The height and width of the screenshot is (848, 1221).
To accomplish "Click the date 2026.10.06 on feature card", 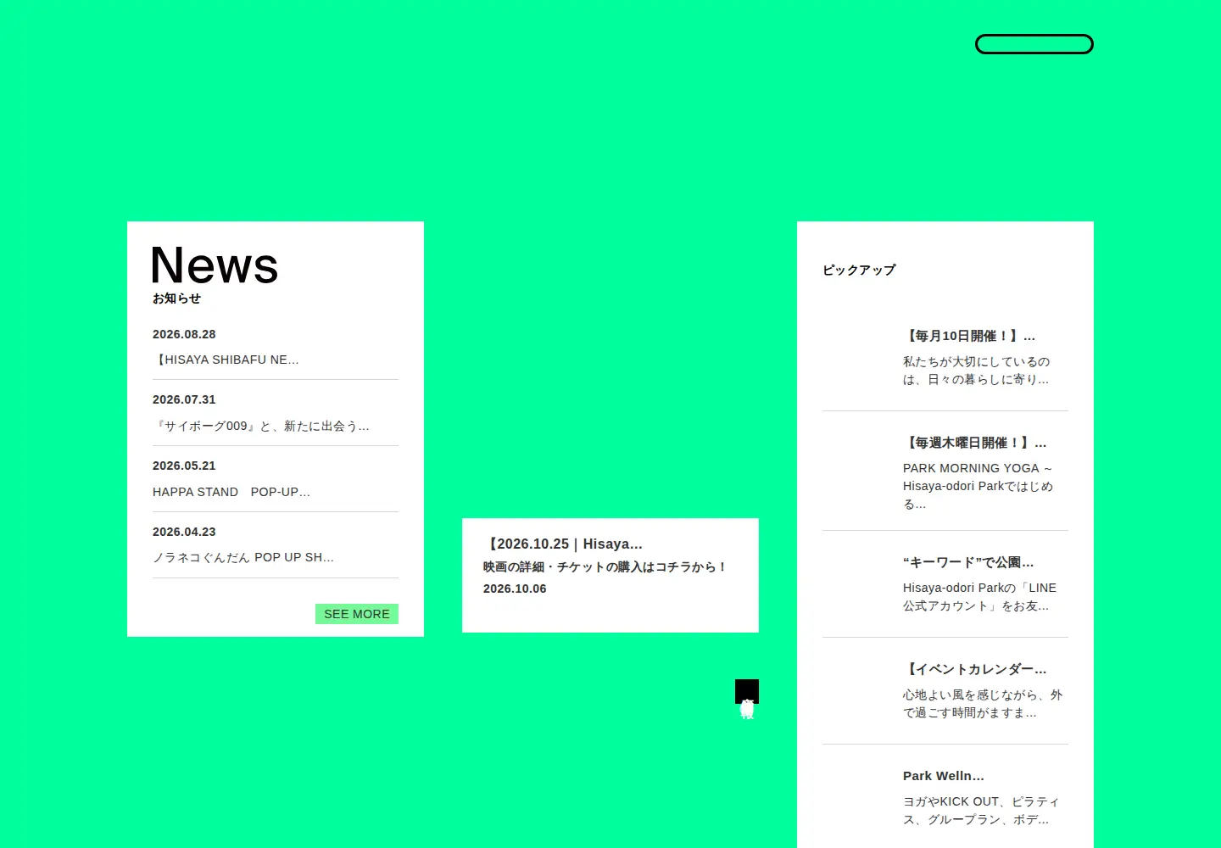I will [x=515, y=589].
